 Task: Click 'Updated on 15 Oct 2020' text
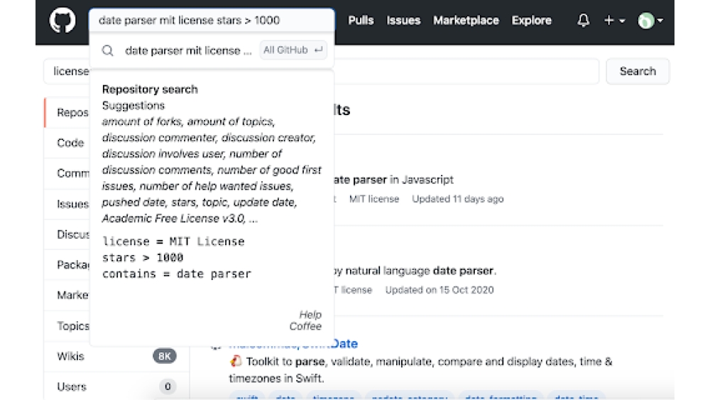click(439, 290)
